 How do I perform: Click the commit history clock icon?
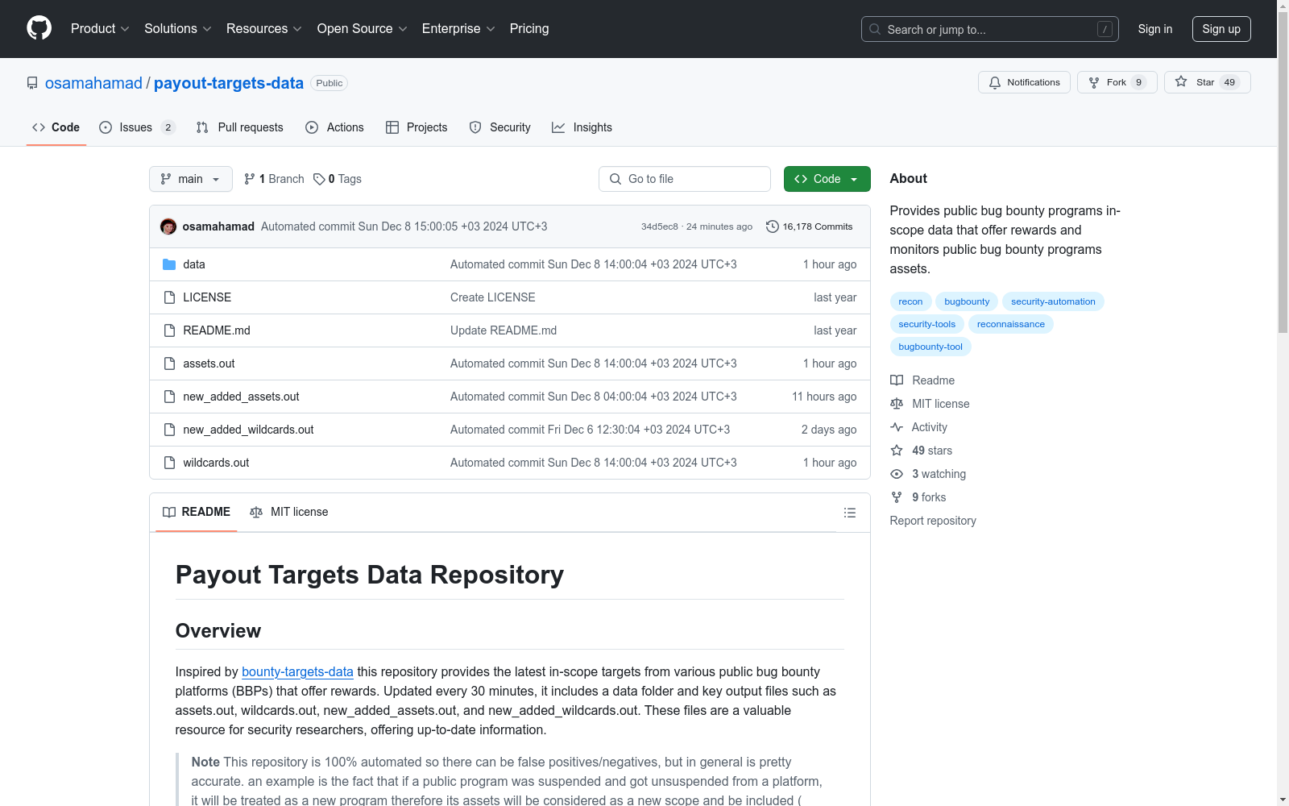(x=773, y=226)
